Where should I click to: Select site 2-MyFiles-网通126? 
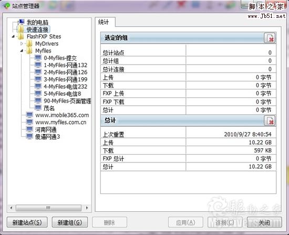(66, 73)
